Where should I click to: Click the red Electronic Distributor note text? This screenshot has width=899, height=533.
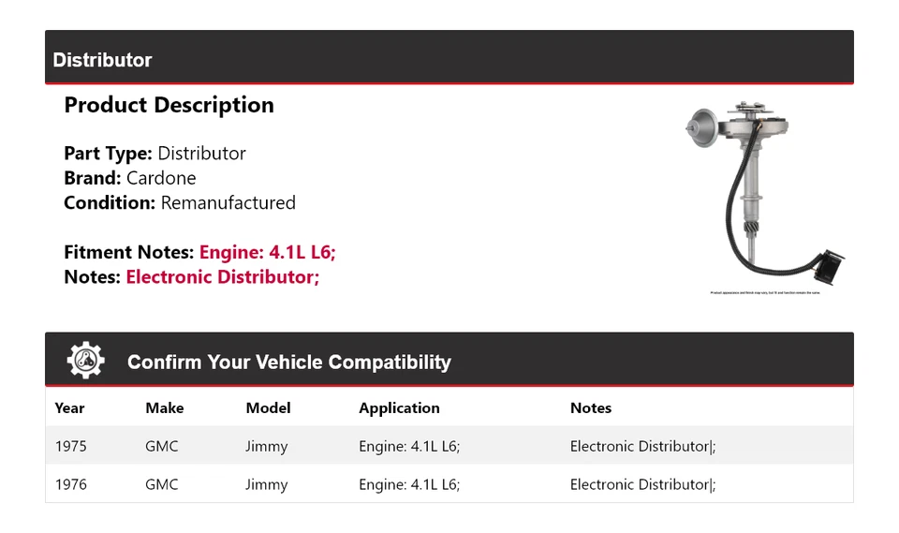tap(222, 276)
